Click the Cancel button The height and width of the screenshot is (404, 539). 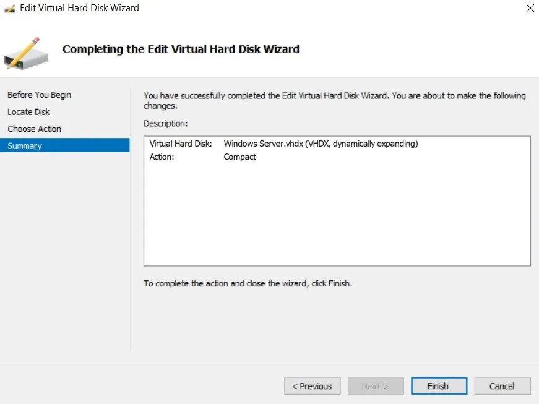click(x=502, y=386)
